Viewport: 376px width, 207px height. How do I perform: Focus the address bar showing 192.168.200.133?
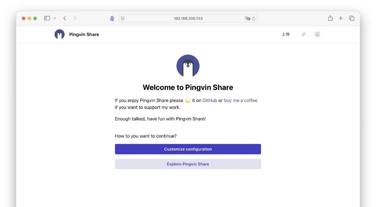click(188, 18)
